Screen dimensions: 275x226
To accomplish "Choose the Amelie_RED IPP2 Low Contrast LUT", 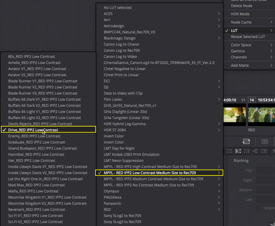I will 48,63.
